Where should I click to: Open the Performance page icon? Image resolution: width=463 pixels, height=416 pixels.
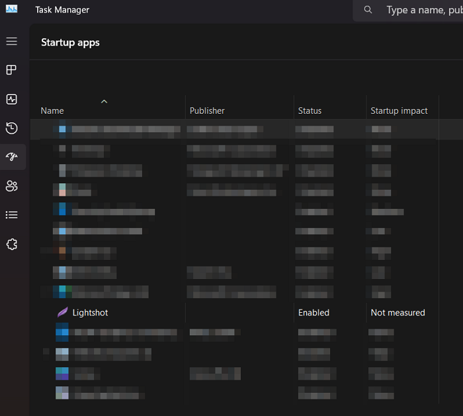[x=11, y=99]
